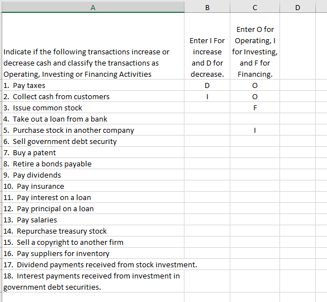Click column C cell for Interest payments received row
This screenshot has width=327, height=302.
point(255,281)
